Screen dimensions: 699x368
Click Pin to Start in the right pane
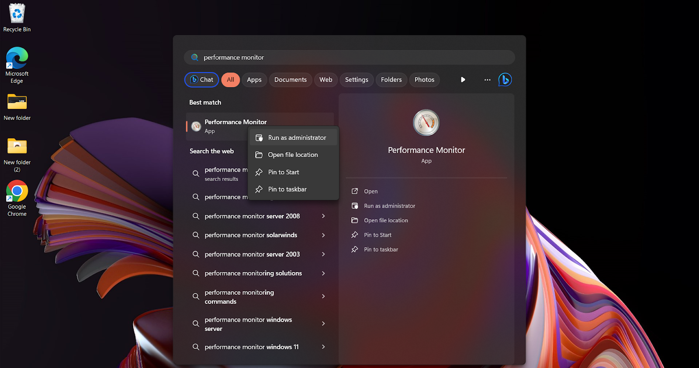click(x=378, y=235)
